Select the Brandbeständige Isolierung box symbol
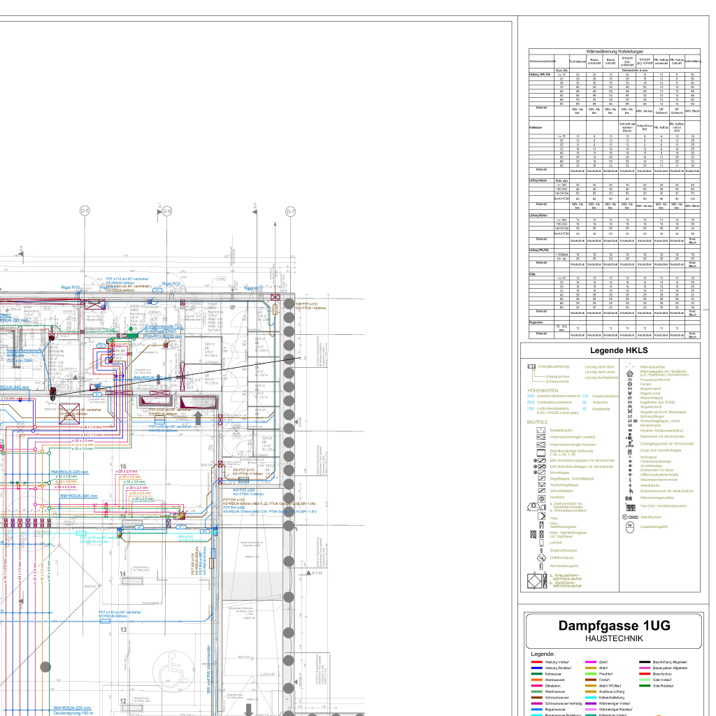The height and width of the screenshot is (716, 716). (541, 453)
